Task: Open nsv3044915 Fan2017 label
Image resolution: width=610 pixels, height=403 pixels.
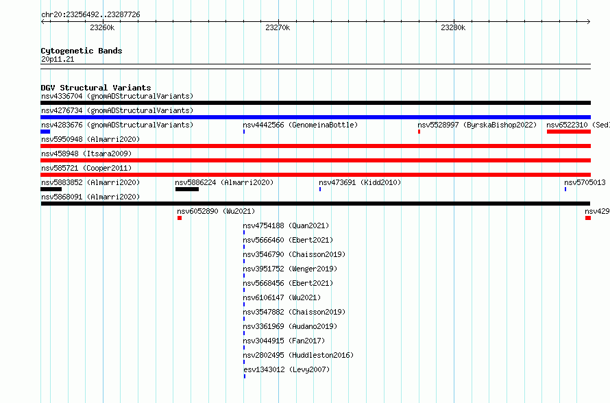Action: point(284,341)
